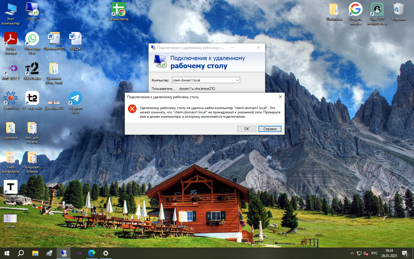This screenshot has height=259, width=414.
Task: Switch the РУС input language indicator
Action: 374,253
